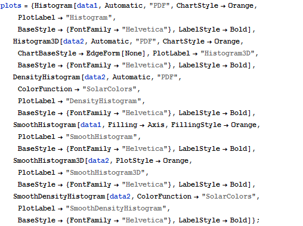Screen dimensions: 303x226
Task: Click the Histogram function head before [data1
Action: [x=53, y=5]
